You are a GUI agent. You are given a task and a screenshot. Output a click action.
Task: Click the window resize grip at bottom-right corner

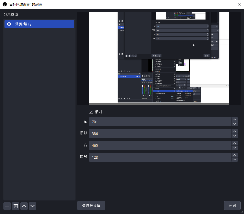tap(242, 212)
